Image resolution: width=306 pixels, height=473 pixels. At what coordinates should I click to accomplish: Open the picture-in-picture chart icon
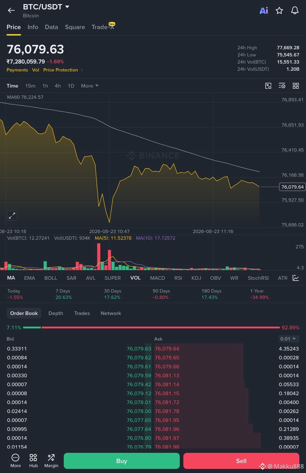point(268,86)
